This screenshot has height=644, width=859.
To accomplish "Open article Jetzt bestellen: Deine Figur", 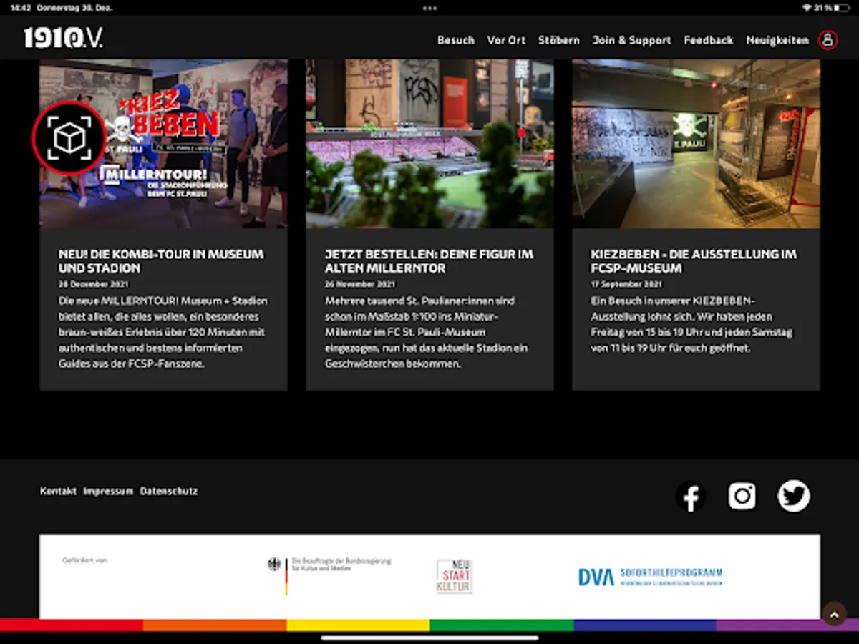I will [429, 261].
